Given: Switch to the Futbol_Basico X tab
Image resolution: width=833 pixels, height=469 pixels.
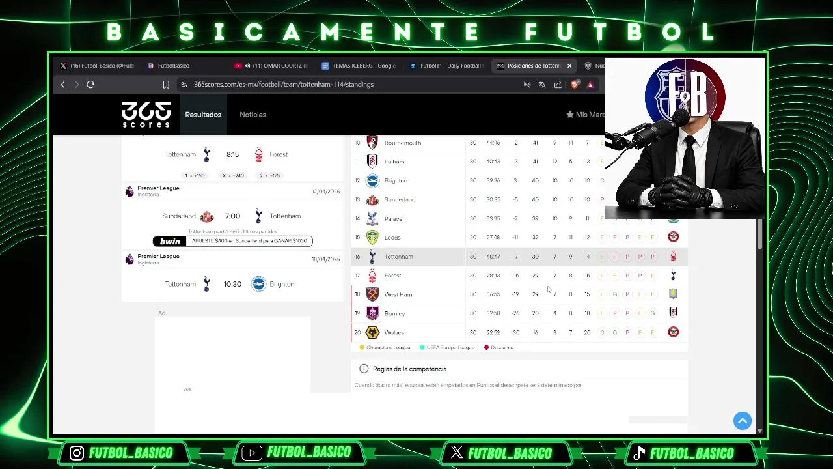Looking at the screenshot, I should click(98, 66).
